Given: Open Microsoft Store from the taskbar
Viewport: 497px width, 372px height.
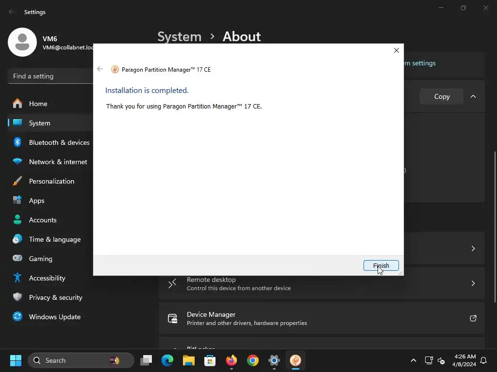Looking at the screenshot, I should (x=210, y=360).
